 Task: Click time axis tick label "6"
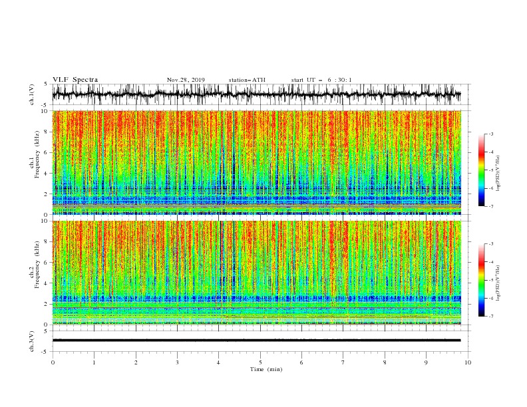point(302,362)
